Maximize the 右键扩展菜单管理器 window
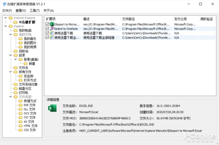 coord(201,4)
